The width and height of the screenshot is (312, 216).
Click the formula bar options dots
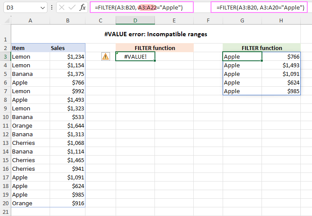click(x=52, y=7)
